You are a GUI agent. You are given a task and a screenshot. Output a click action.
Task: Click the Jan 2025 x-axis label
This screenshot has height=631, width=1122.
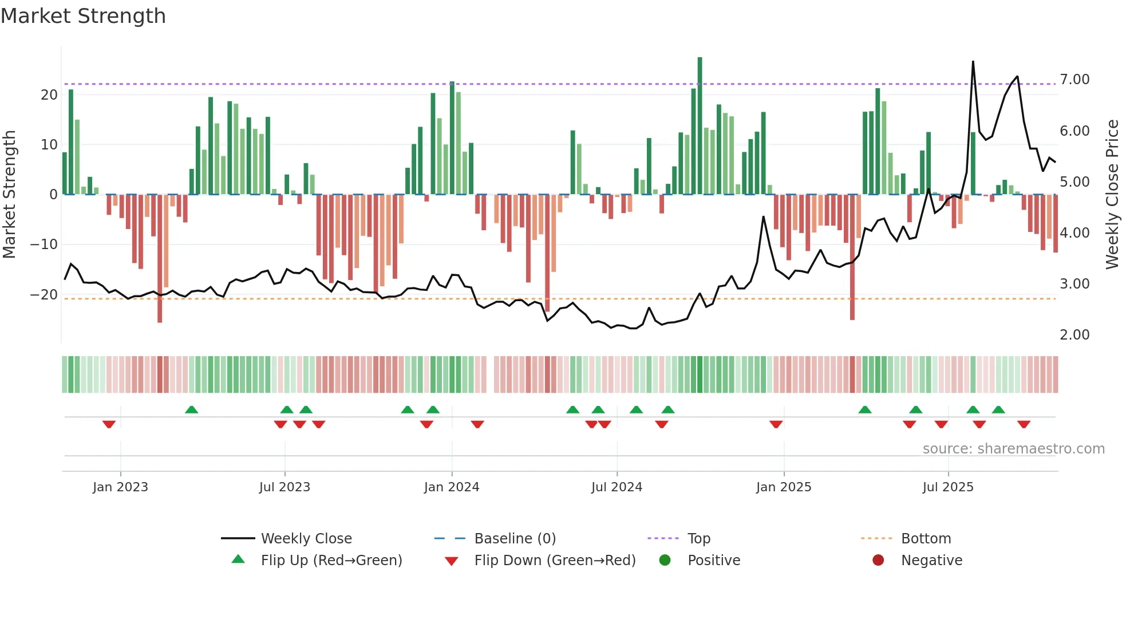click(x=783, y=487)
